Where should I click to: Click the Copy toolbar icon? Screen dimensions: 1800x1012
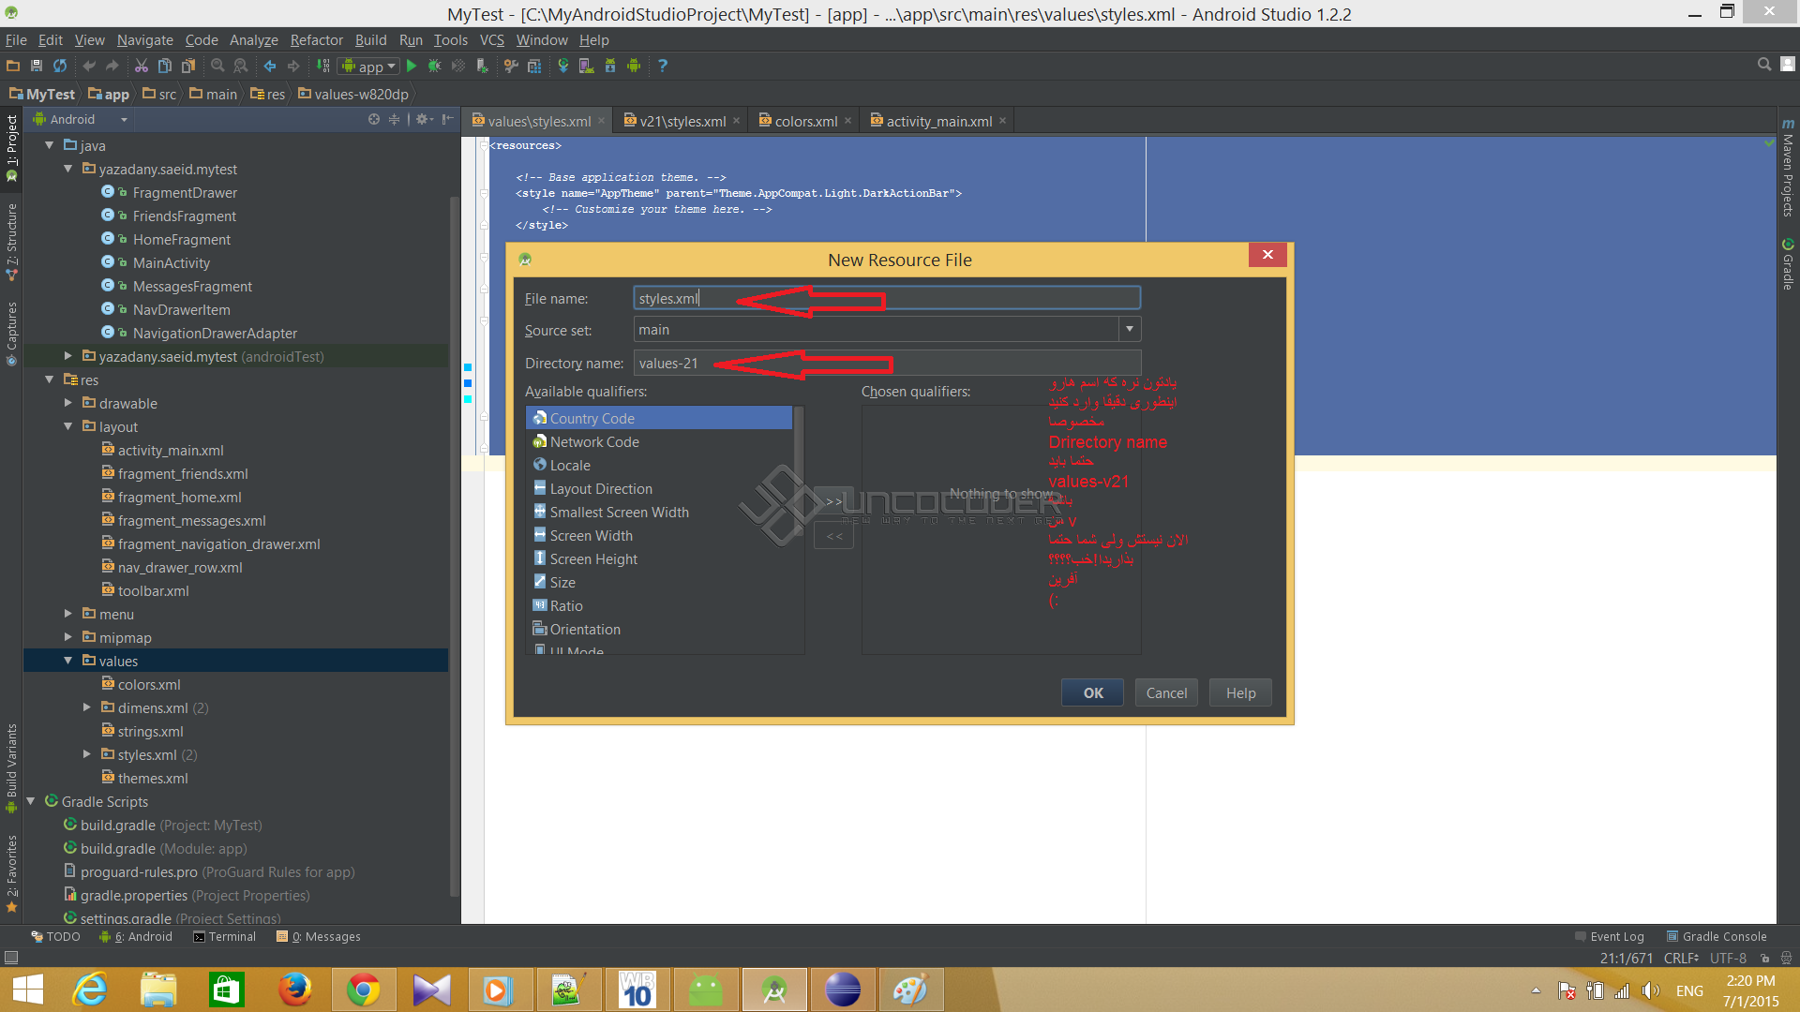click(165, 66)
